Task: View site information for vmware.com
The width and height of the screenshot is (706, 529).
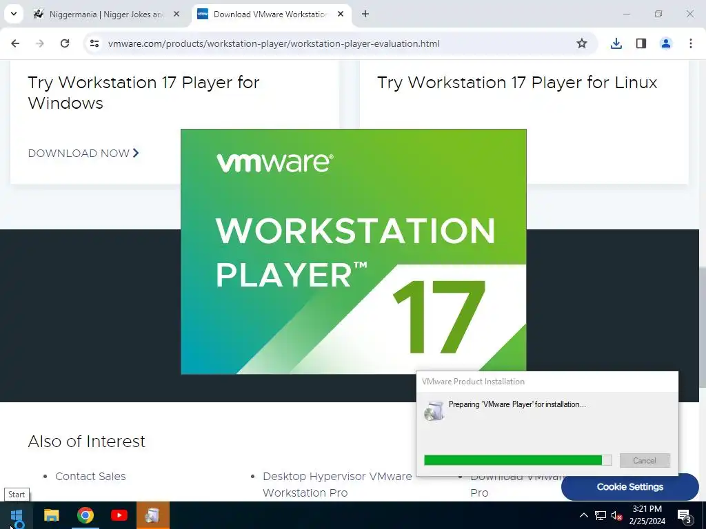Action: [x=94, y=43]
